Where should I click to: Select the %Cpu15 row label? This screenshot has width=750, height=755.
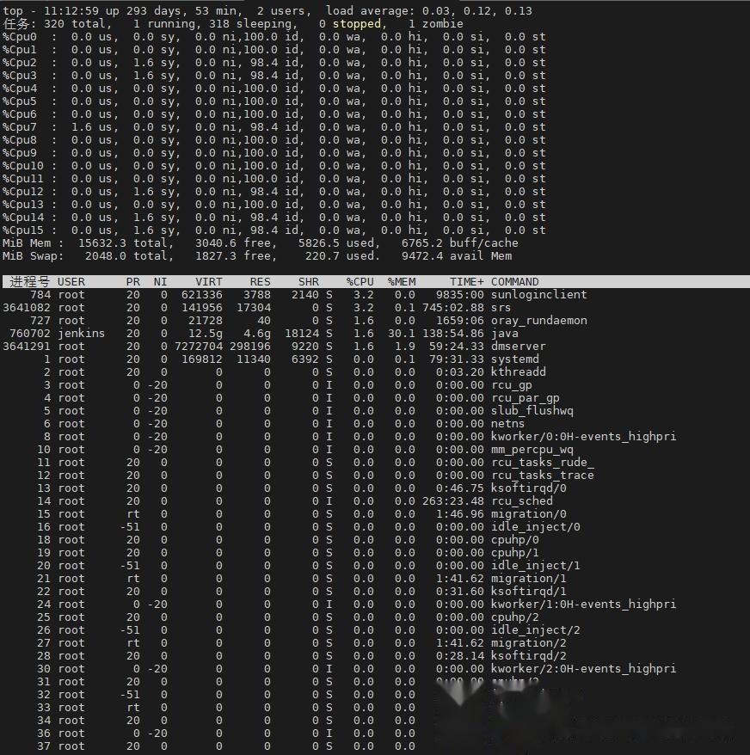click(x=22, y=230)
